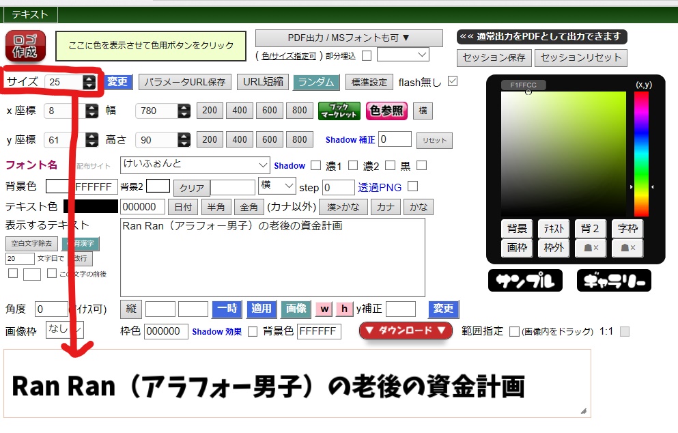Screen dimensions: 678x433
Task: Select the テキスト tab
Action: (30, 15)
